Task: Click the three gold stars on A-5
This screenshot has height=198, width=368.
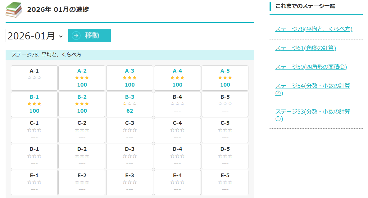Action: [225, 78]
